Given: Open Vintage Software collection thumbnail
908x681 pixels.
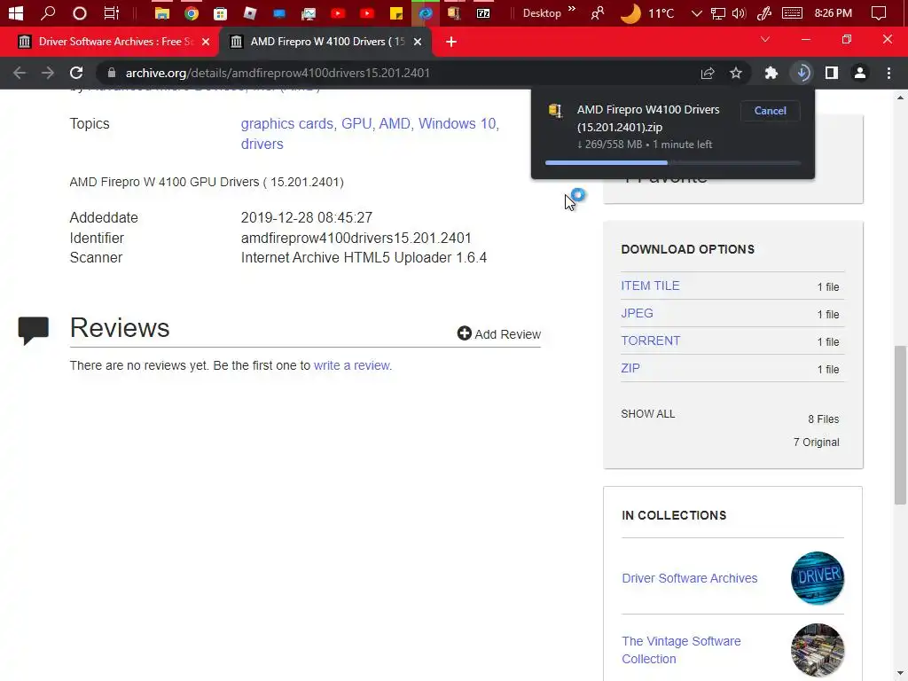Looking at the screenshot, I should (817, 650).
